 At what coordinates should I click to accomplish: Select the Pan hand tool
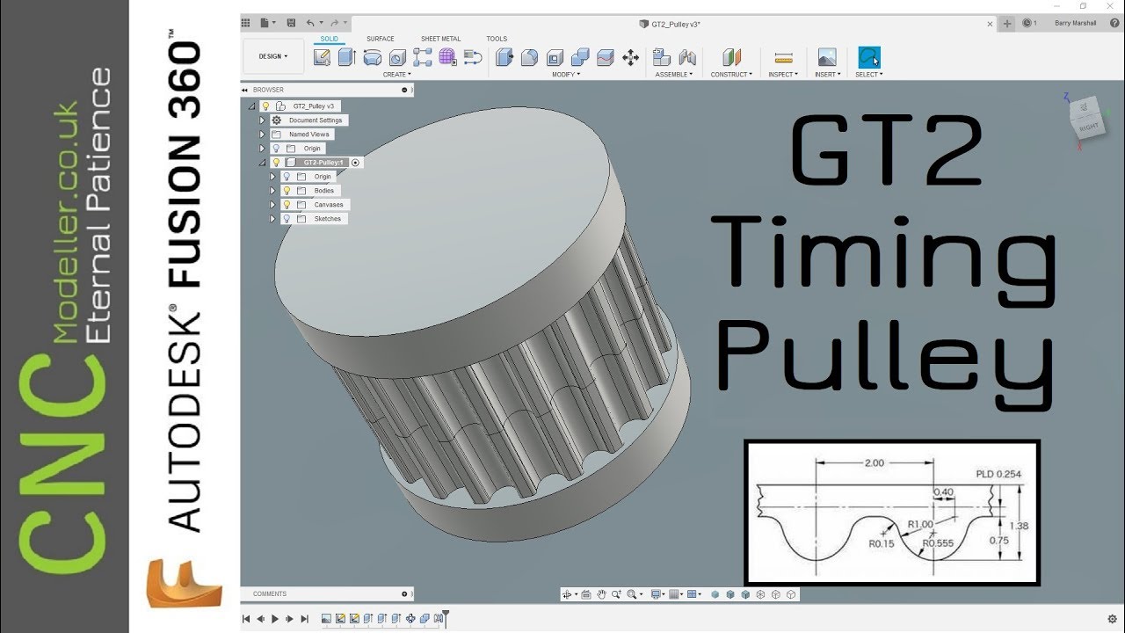(601, 594)
